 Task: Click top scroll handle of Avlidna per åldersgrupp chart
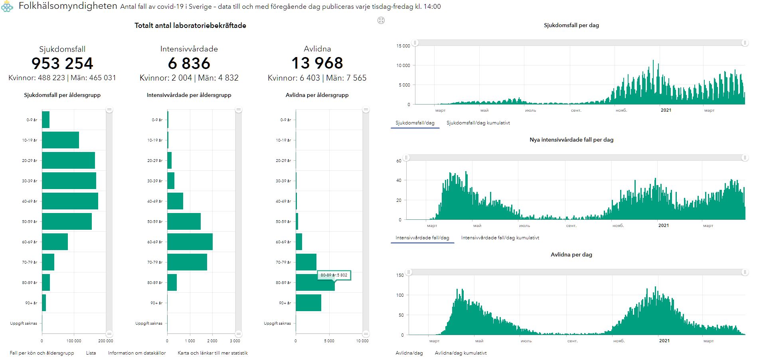(366, 110)
